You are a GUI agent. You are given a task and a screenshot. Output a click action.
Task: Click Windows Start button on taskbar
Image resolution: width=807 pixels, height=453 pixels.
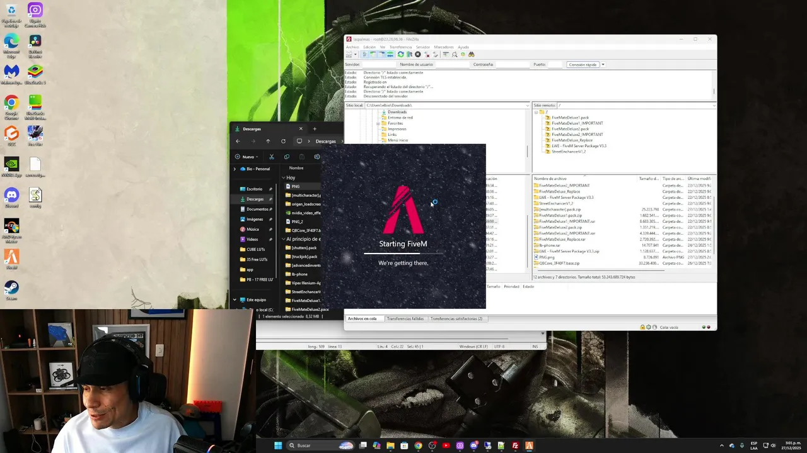[278, 445]
